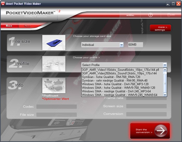Click the profile list scrollbar thumb

(165, 83)
